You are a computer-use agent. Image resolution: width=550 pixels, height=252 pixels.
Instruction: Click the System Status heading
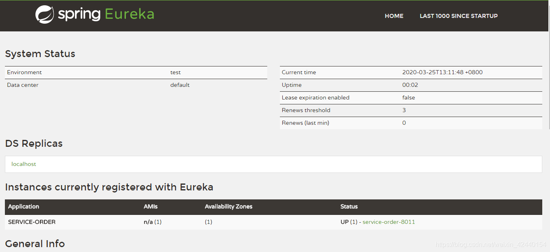pos(40,54)
